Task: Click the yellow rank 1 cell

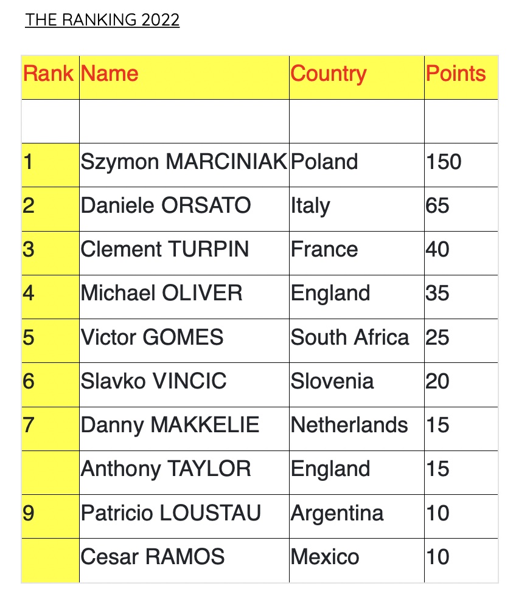Action: tap(50, 162)
